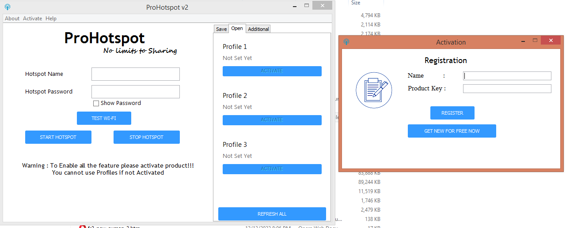Click the STOP HOTSPOT button
This screenshot has height=228, width=566.
tap(147, 137)
